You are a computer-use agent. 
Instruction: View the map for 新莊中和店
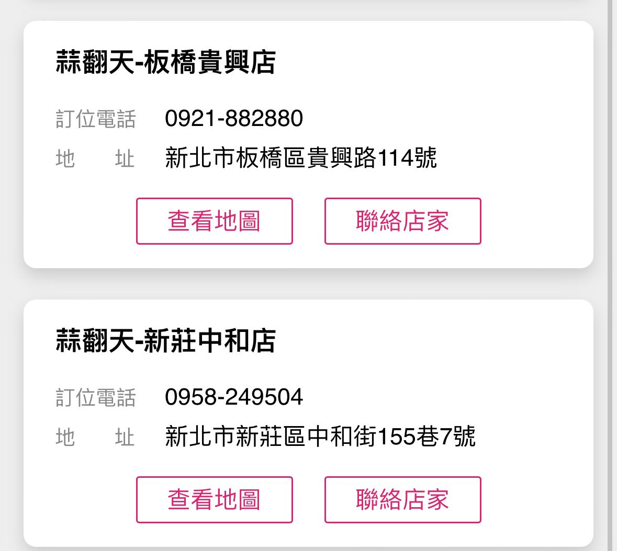[x=214, y=500]
